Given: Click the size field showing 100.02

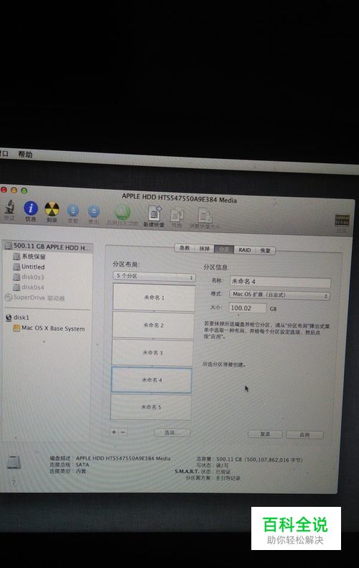Looking at the screenshot, I should [248, 308].
